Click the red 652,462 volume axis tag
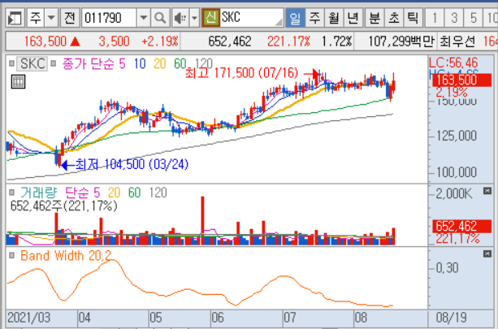This screenshot has height=329, width=498. click(x=461, y=227)
